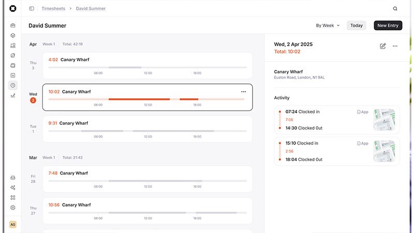Open the inbox tray icon in sidebar
The height and width of the screenshot is (233, 414).
click(x=12, y=178)
